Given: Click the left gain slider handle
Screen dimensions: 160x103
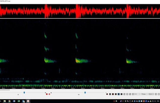Looking at the screenshot, I should click(24, 93).
